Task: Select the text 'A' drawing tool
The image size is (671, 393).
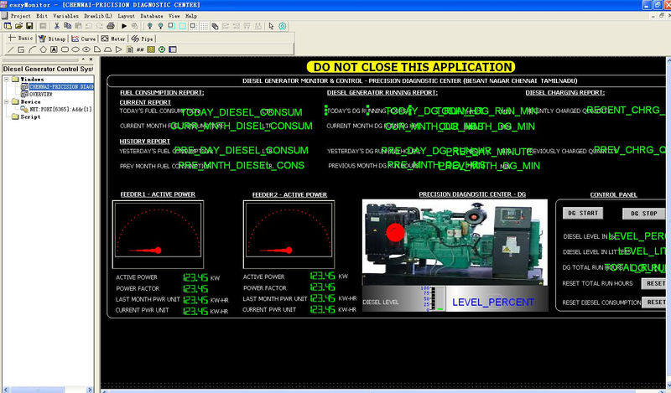Action: coord(54,49)
